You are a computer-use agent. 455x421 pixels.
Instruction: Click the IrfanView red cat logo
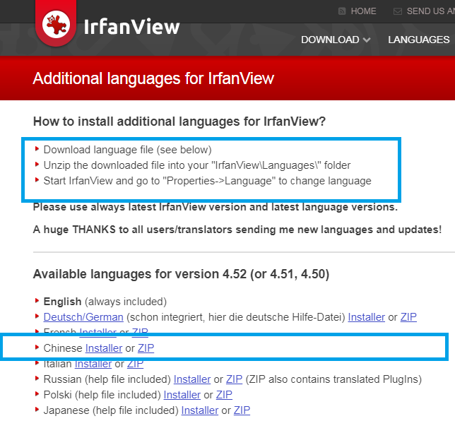click(x=56, y=25)
